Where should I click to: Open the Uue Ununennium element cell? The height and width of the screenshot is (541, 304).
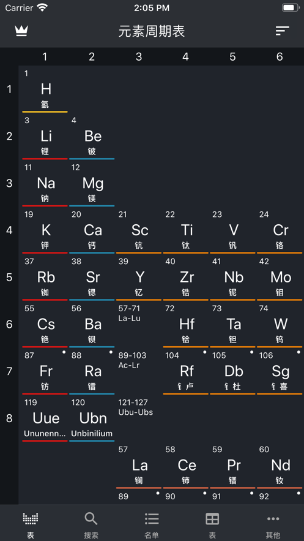(45, 419)
